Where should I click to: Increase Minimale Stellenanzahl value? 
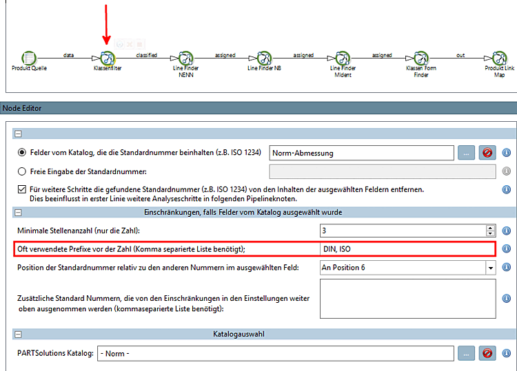pyautogui.click(x=491, y=228)
